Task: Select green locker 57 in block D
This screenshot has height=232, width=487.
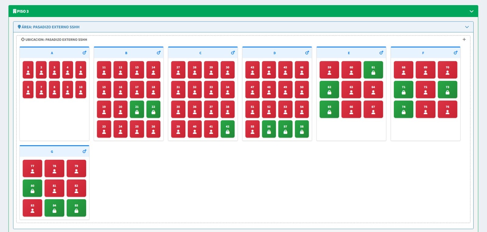Action: coord(285,129)
